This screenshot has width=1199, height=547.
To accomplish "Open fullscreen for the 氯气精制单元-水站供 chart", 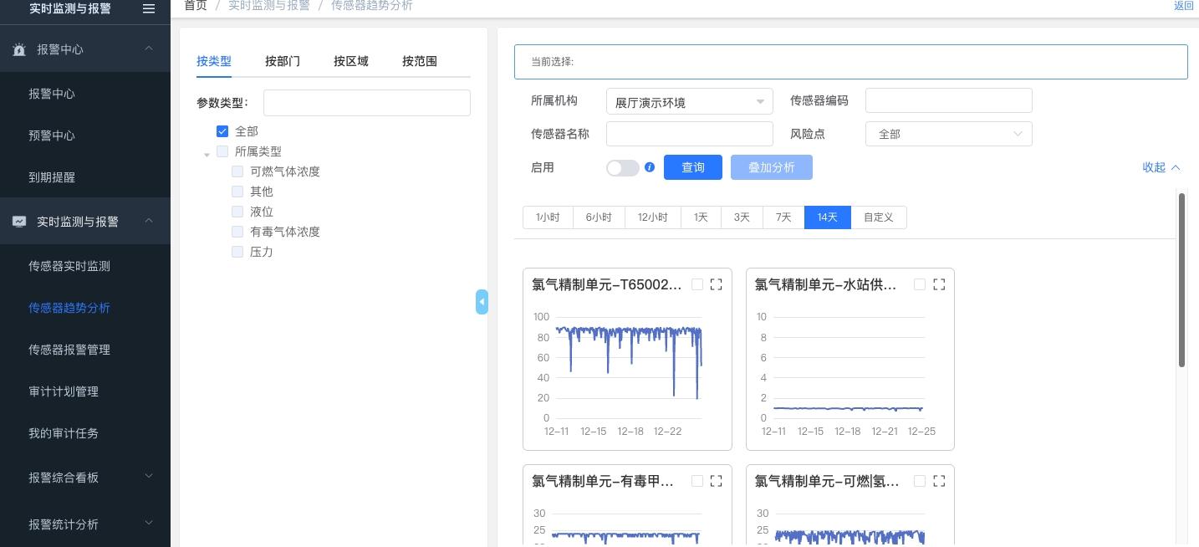I will pos(938,284).
